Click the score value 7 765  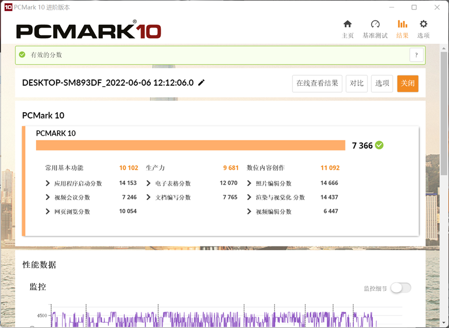[x=230, y=197]
